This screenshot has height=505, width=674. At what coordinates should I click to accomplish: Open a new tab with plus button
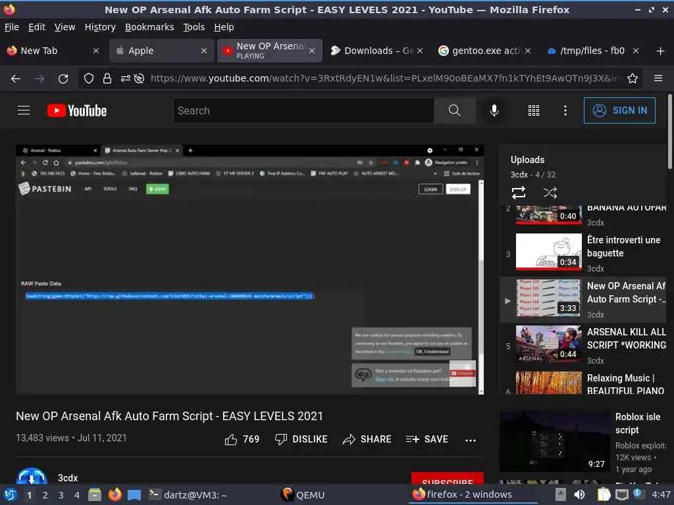(x=661, y=51)
